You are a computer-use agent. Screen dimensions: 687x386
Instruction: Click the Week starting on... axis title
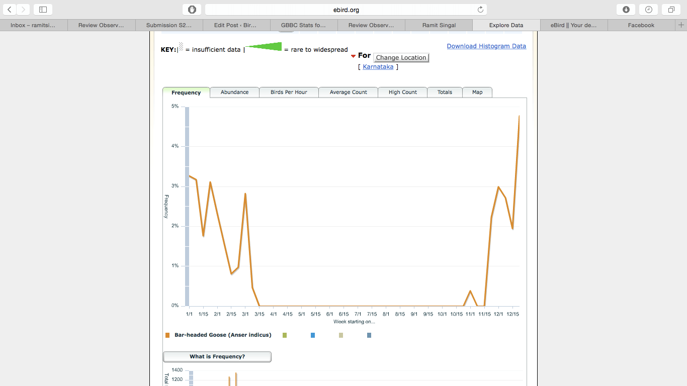(354, 322)
